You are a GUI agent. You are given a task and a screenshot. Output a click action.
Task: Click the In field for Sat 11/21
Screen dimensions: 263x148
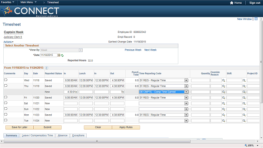coord(71,103)
